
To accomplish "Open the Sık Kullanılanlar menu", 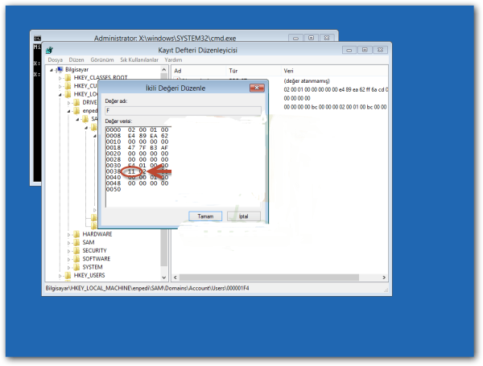I will click(139, 60).
